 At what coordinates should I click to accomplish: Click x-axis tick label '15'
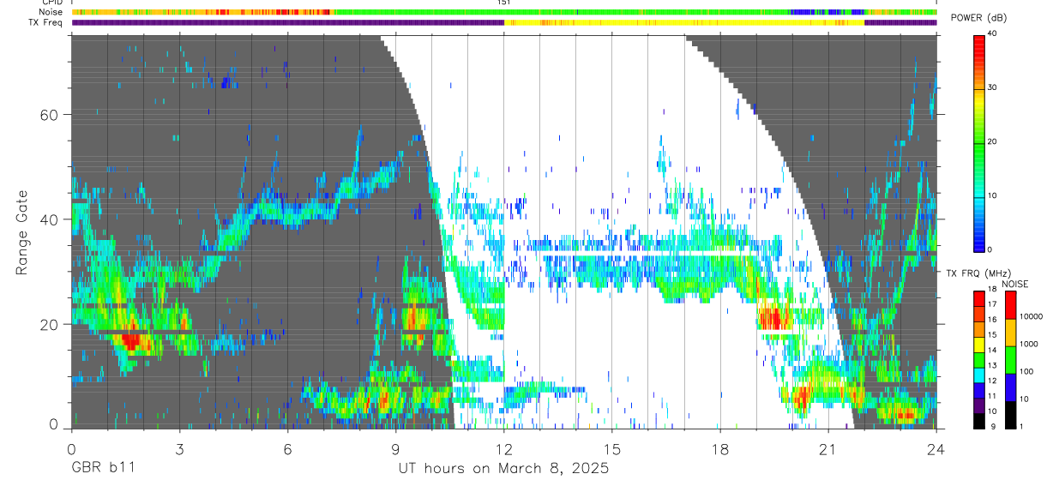[612, 448]
